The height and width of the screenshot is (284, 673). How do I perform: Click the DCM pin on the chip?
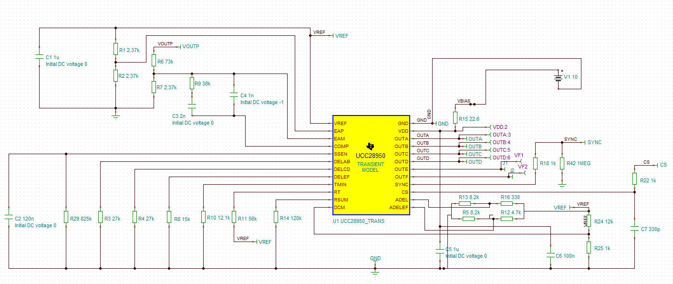[339, 208]
